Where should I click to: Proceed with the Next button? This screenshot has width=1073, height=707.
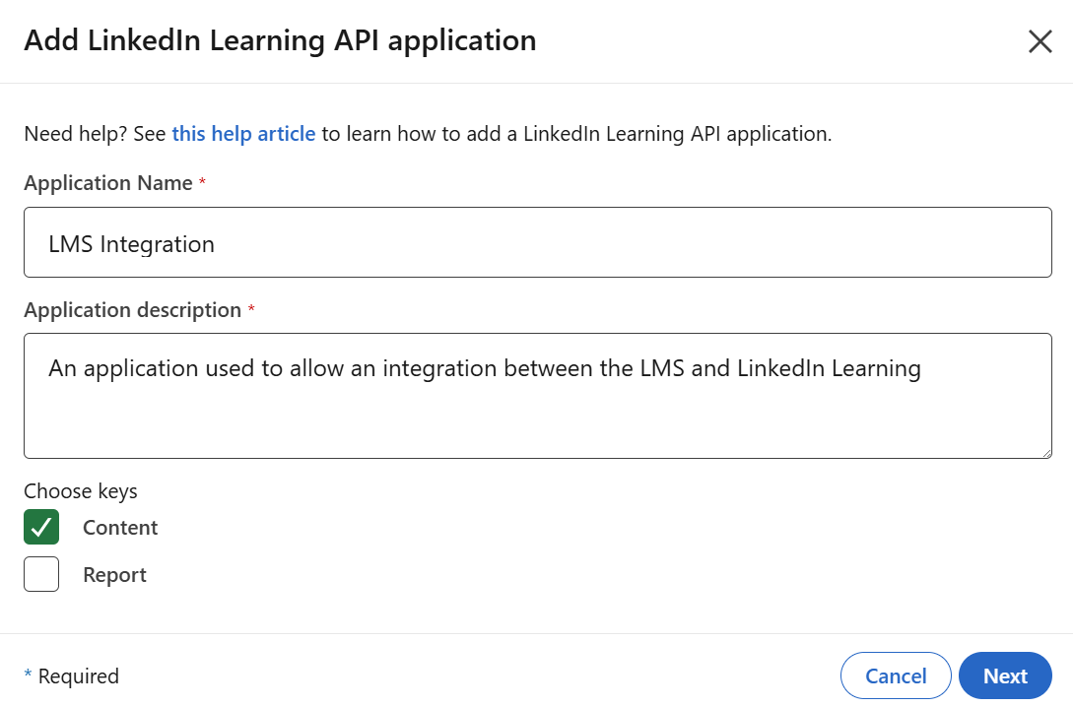(1005, 675)
